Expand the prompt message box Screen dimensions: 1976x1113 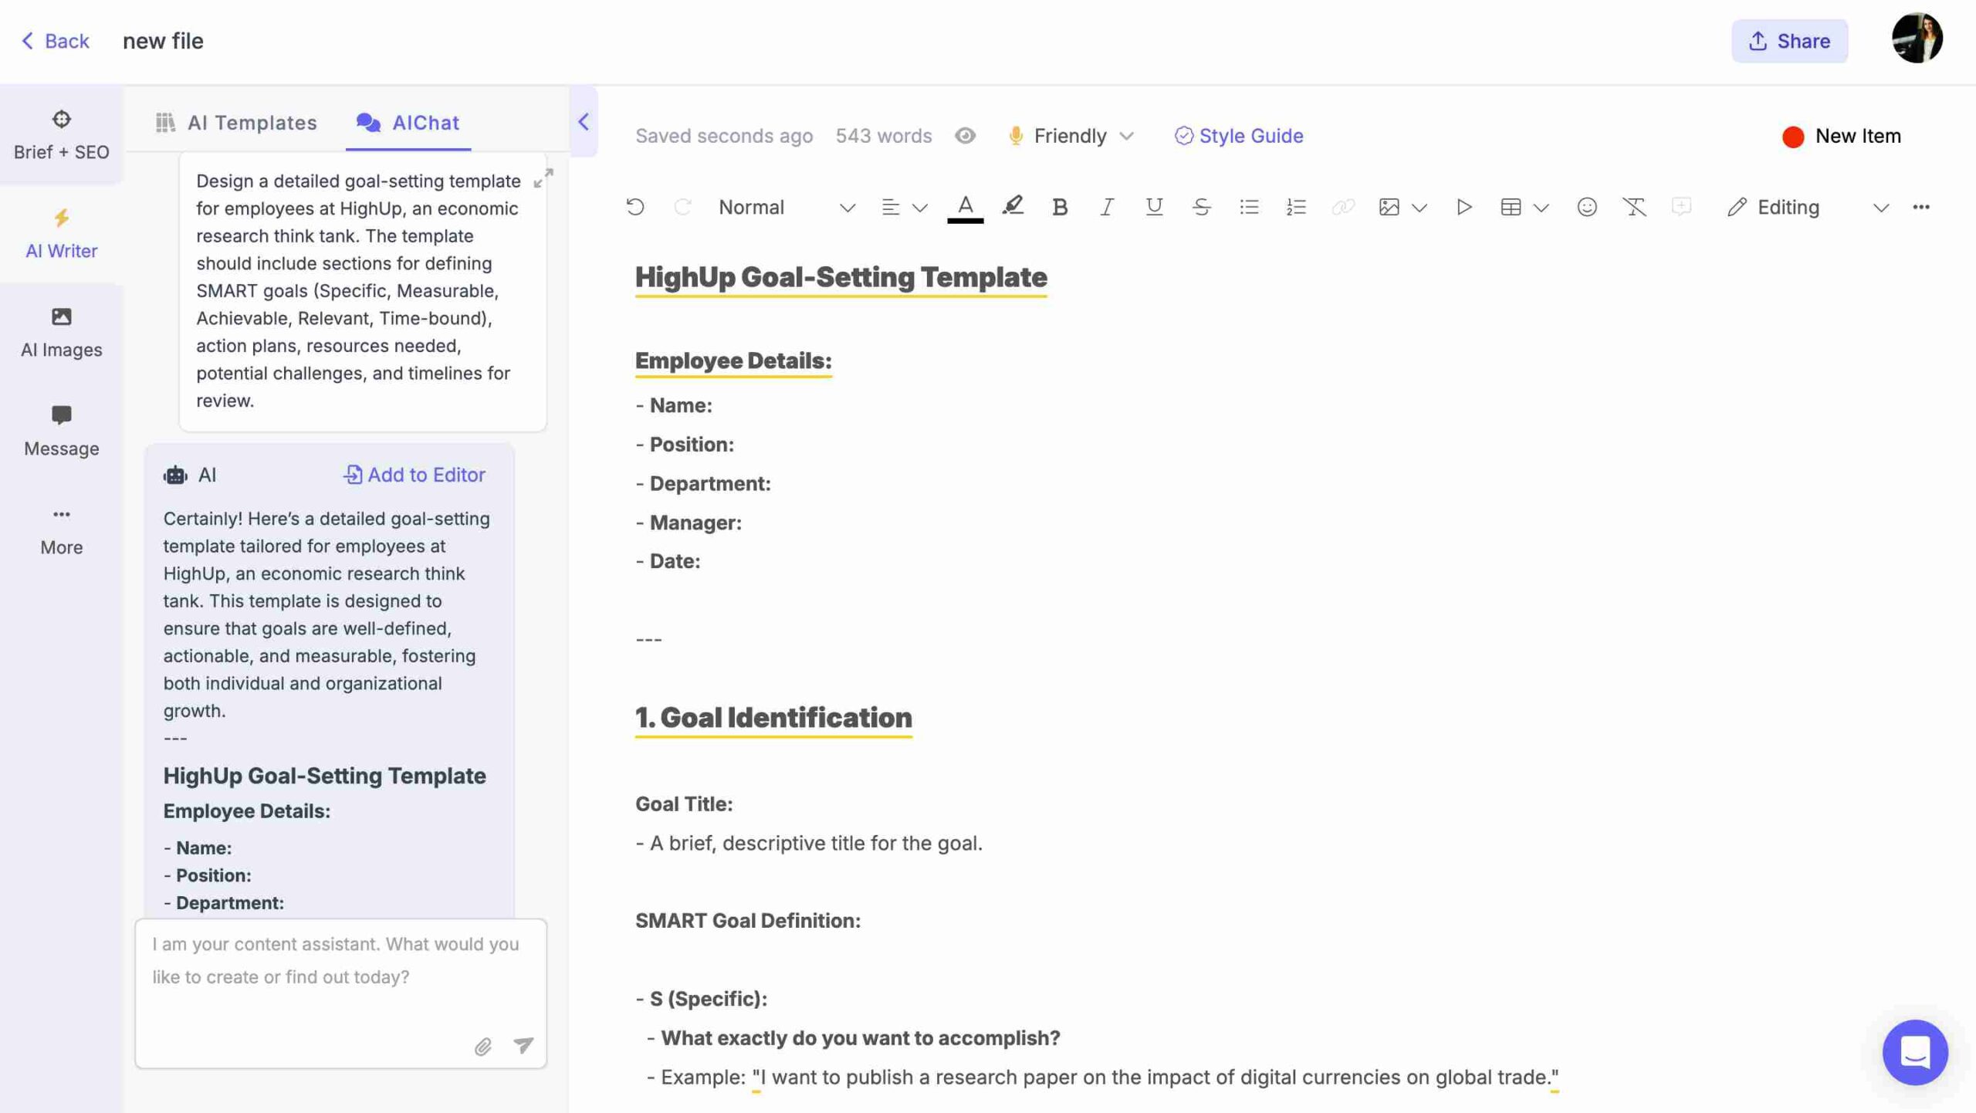point(543,178)
